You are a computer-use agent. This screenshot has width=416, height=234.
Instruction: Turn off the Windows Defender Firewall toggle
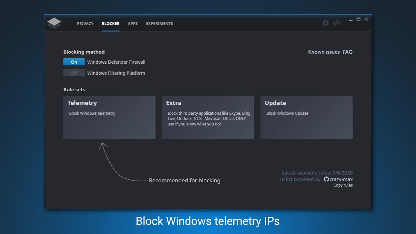[74, 62]
